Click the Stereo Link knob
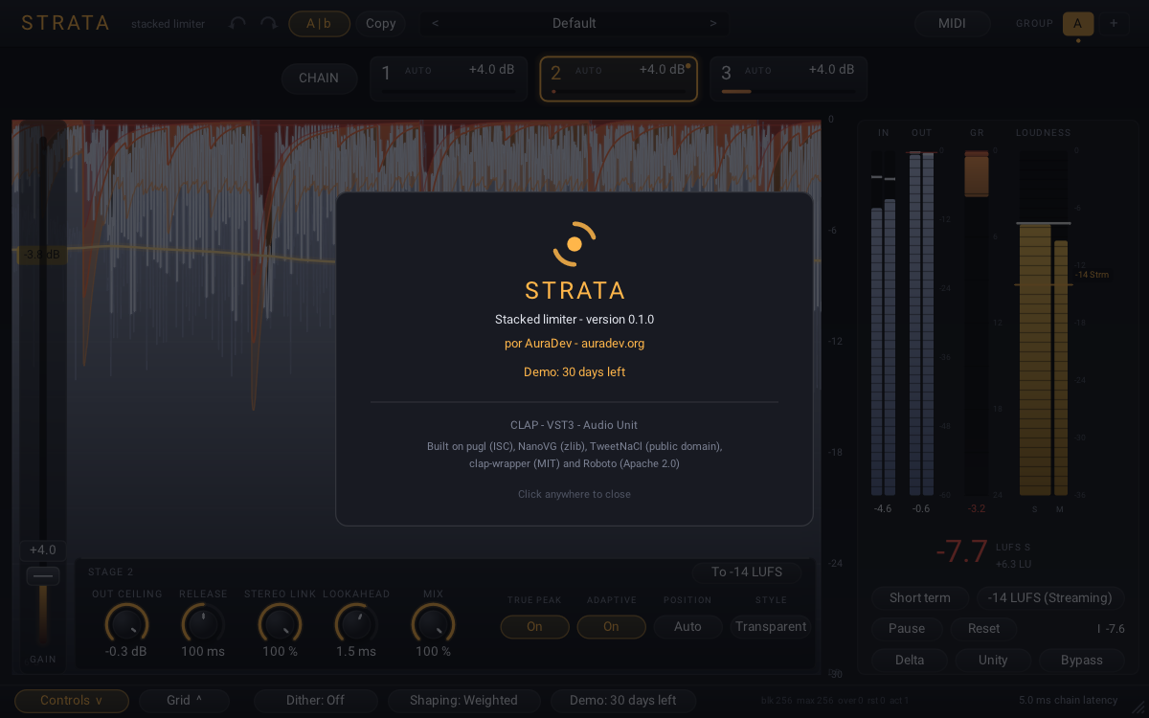Viewport: 1149px width, 718px height. point(280,624)
